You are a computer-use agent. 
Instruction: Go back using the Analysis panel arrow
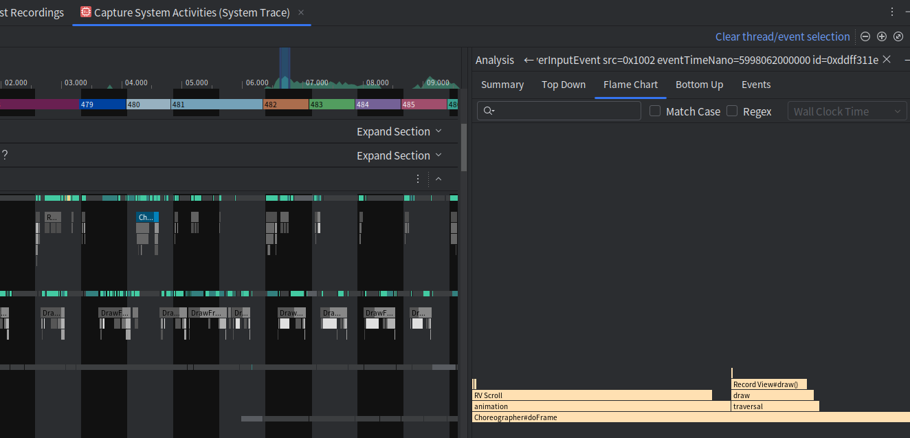point(529,60)
